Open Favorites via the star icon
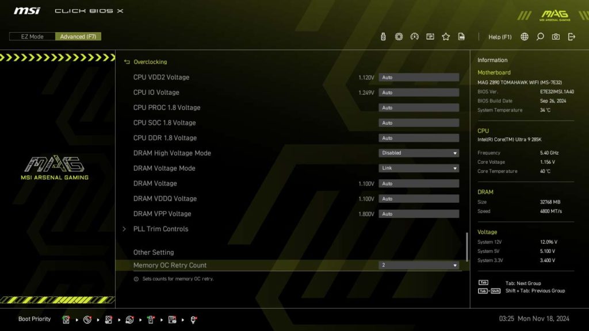 (x=446, y=36)
